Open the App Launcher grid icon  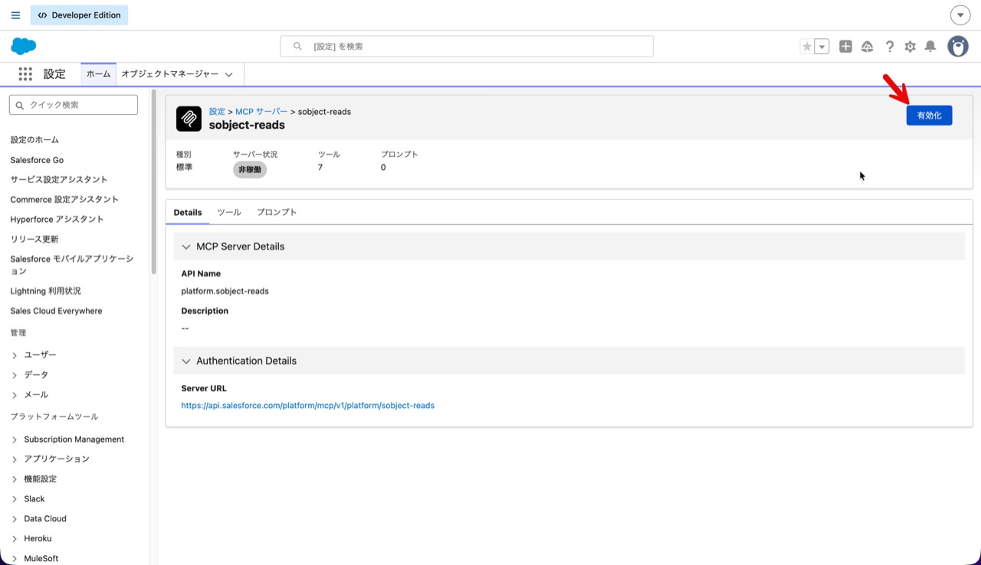click(x=25, y=74)
